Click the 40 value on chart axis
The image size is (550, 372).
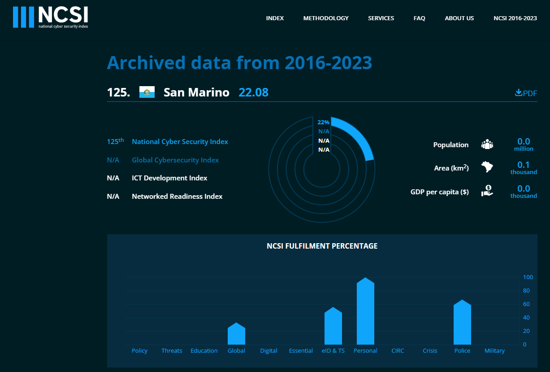pyautogui.click(x=527, y=318)
